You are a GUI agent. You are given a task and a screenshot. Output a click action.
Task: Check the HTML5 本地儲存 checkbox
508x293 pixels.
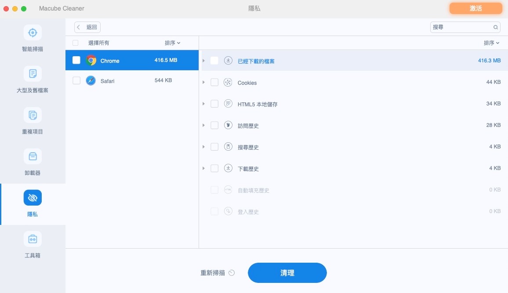pos(214,104)
